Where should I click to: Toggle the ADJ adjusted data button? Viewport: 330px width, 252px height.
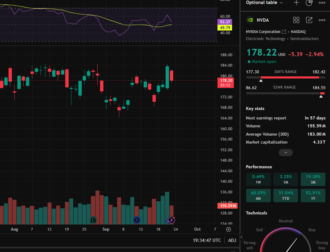232,240
